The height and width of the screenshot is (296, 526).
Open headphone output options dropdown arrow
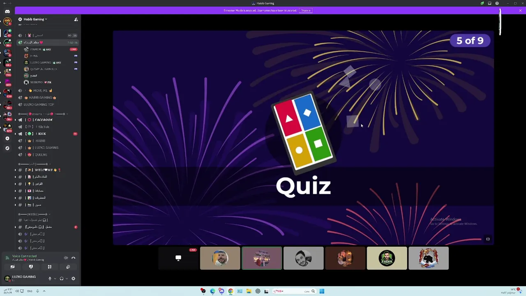pyautogui.click(x=67, y=279)
